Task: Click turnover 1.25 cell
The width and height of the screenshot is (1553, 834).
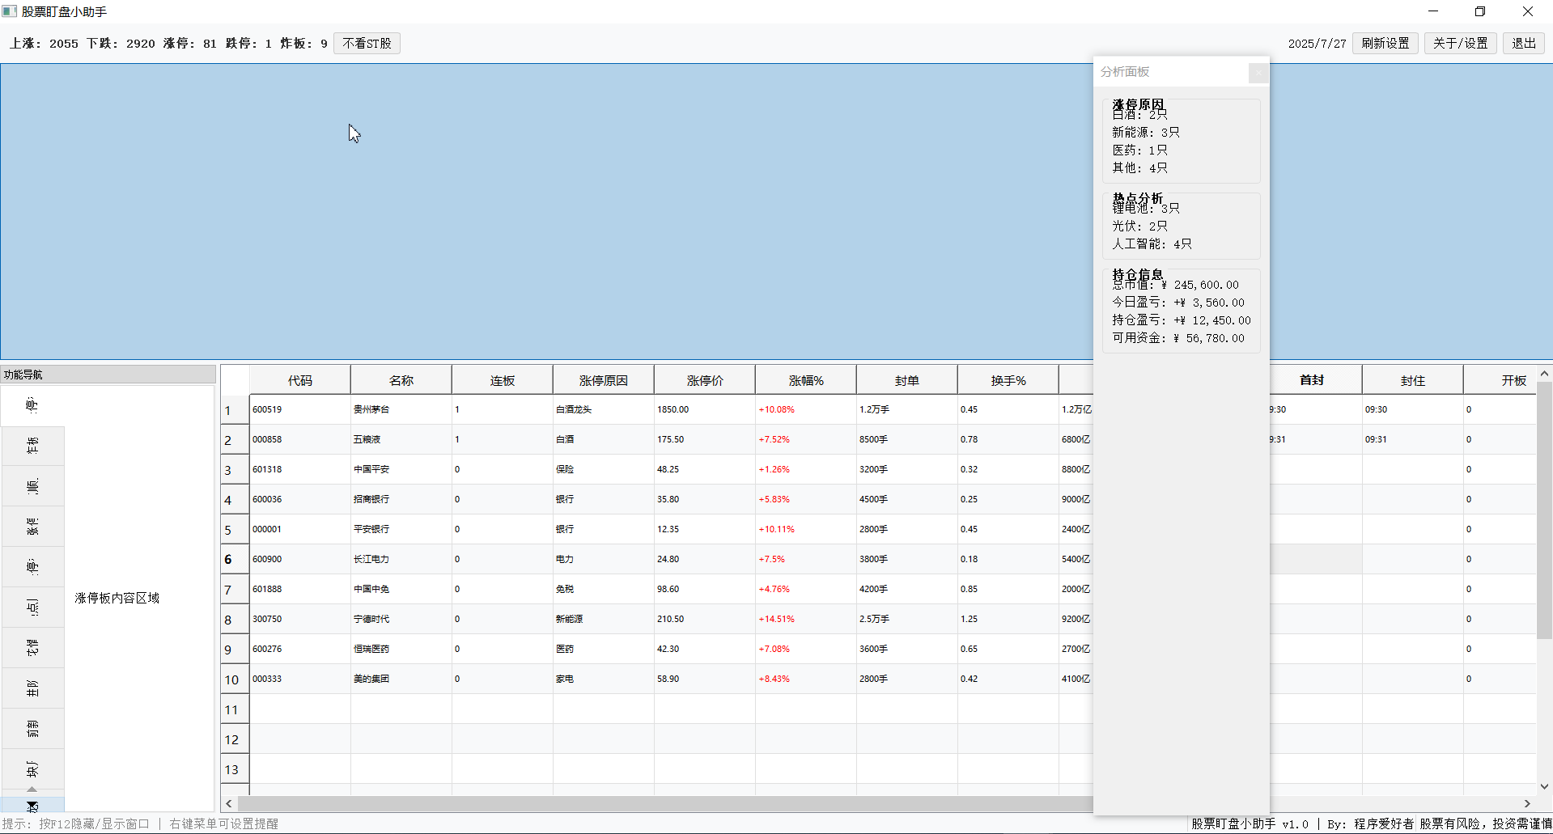Action: pyautogui.click(x=1008, y=619)
